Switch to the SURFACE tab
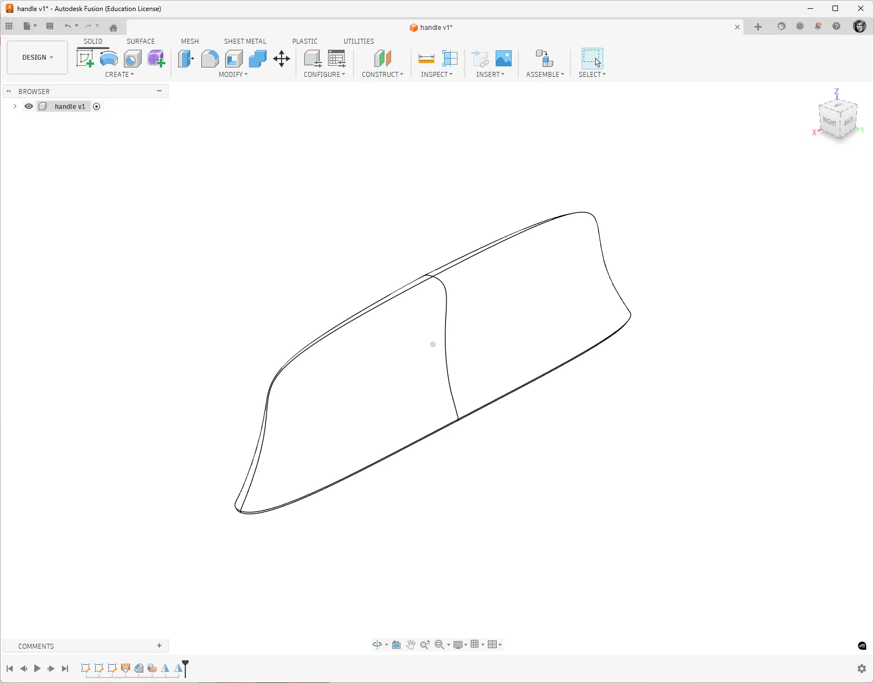Image resolution: width=874 pixels, height=683 pixels. pos(141,41)
